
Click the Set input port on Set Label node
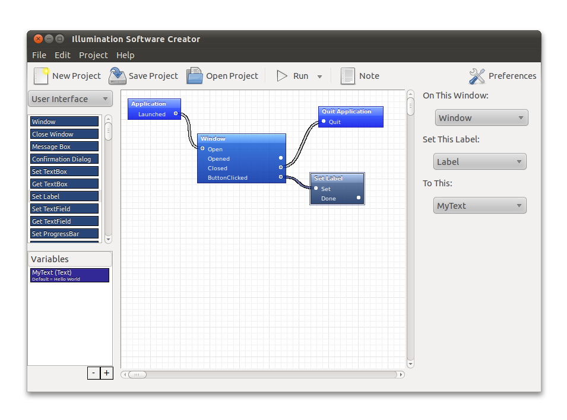point(316,188)
